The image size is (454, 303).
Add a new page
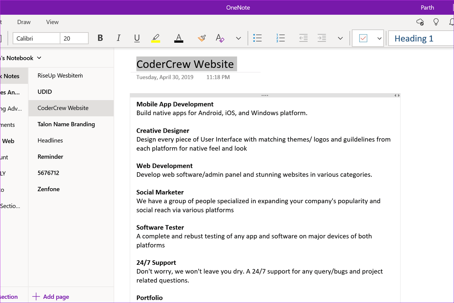tap(51, 296)
